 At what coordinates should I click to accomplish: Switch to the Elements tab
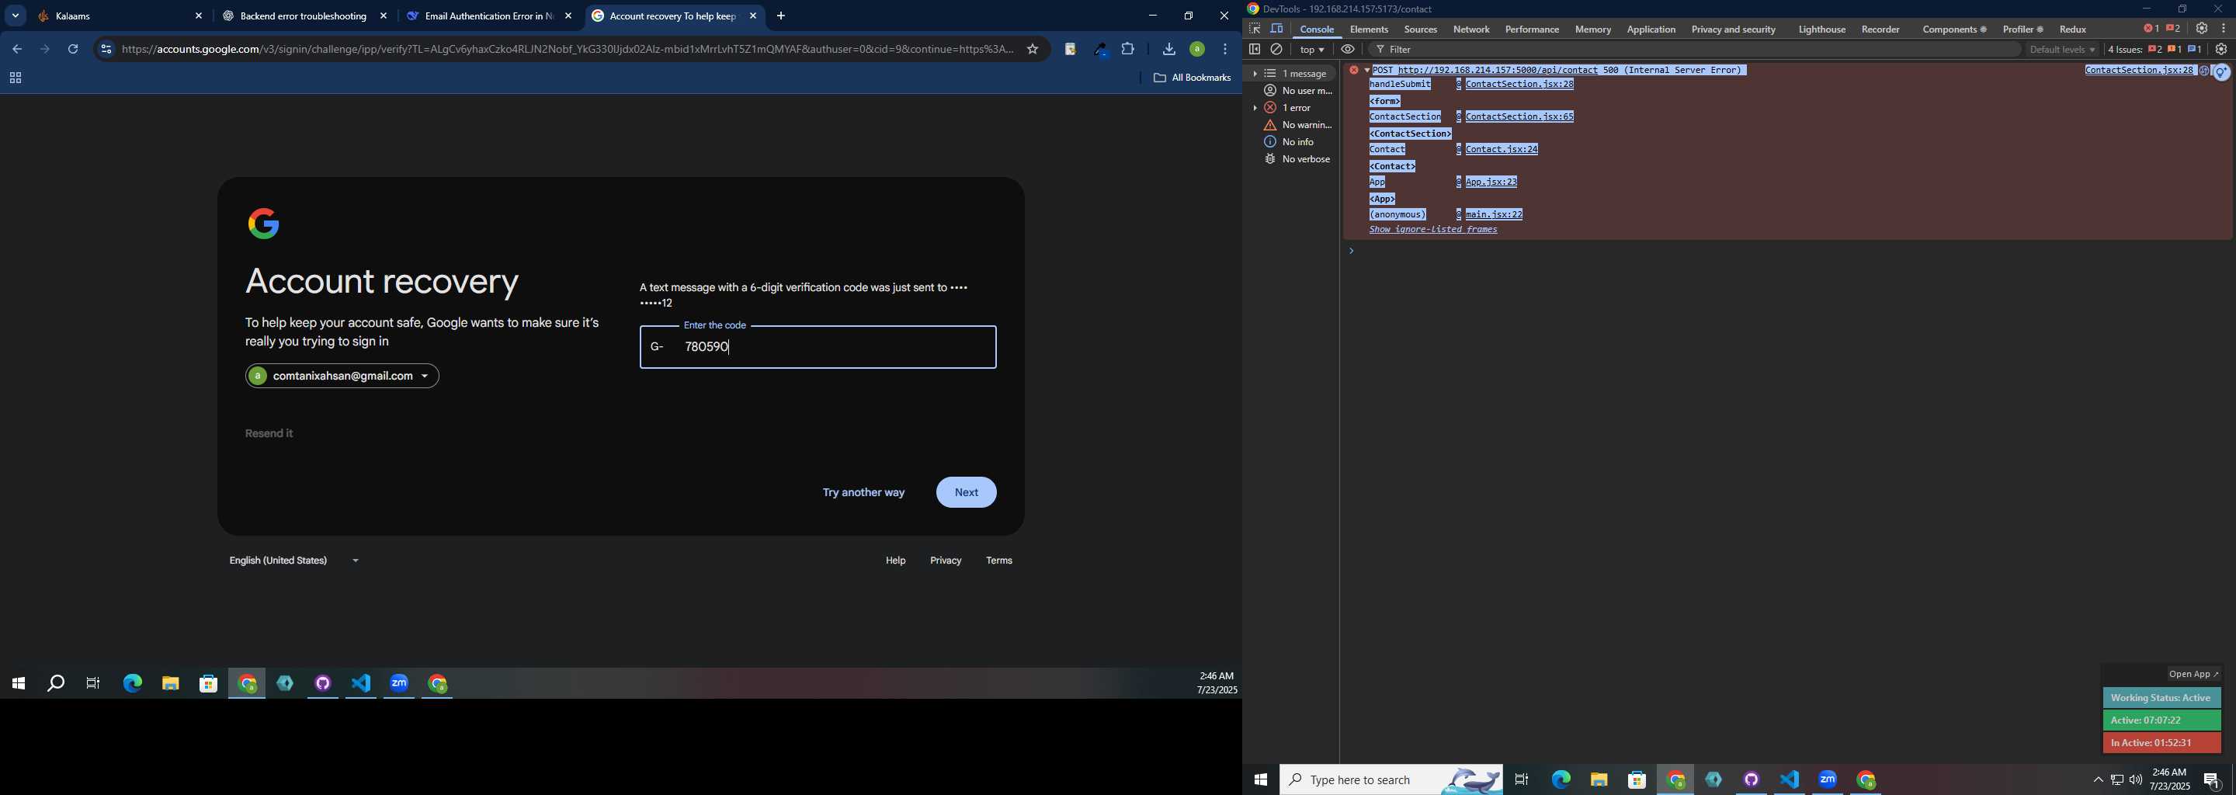pos(1369,30)
